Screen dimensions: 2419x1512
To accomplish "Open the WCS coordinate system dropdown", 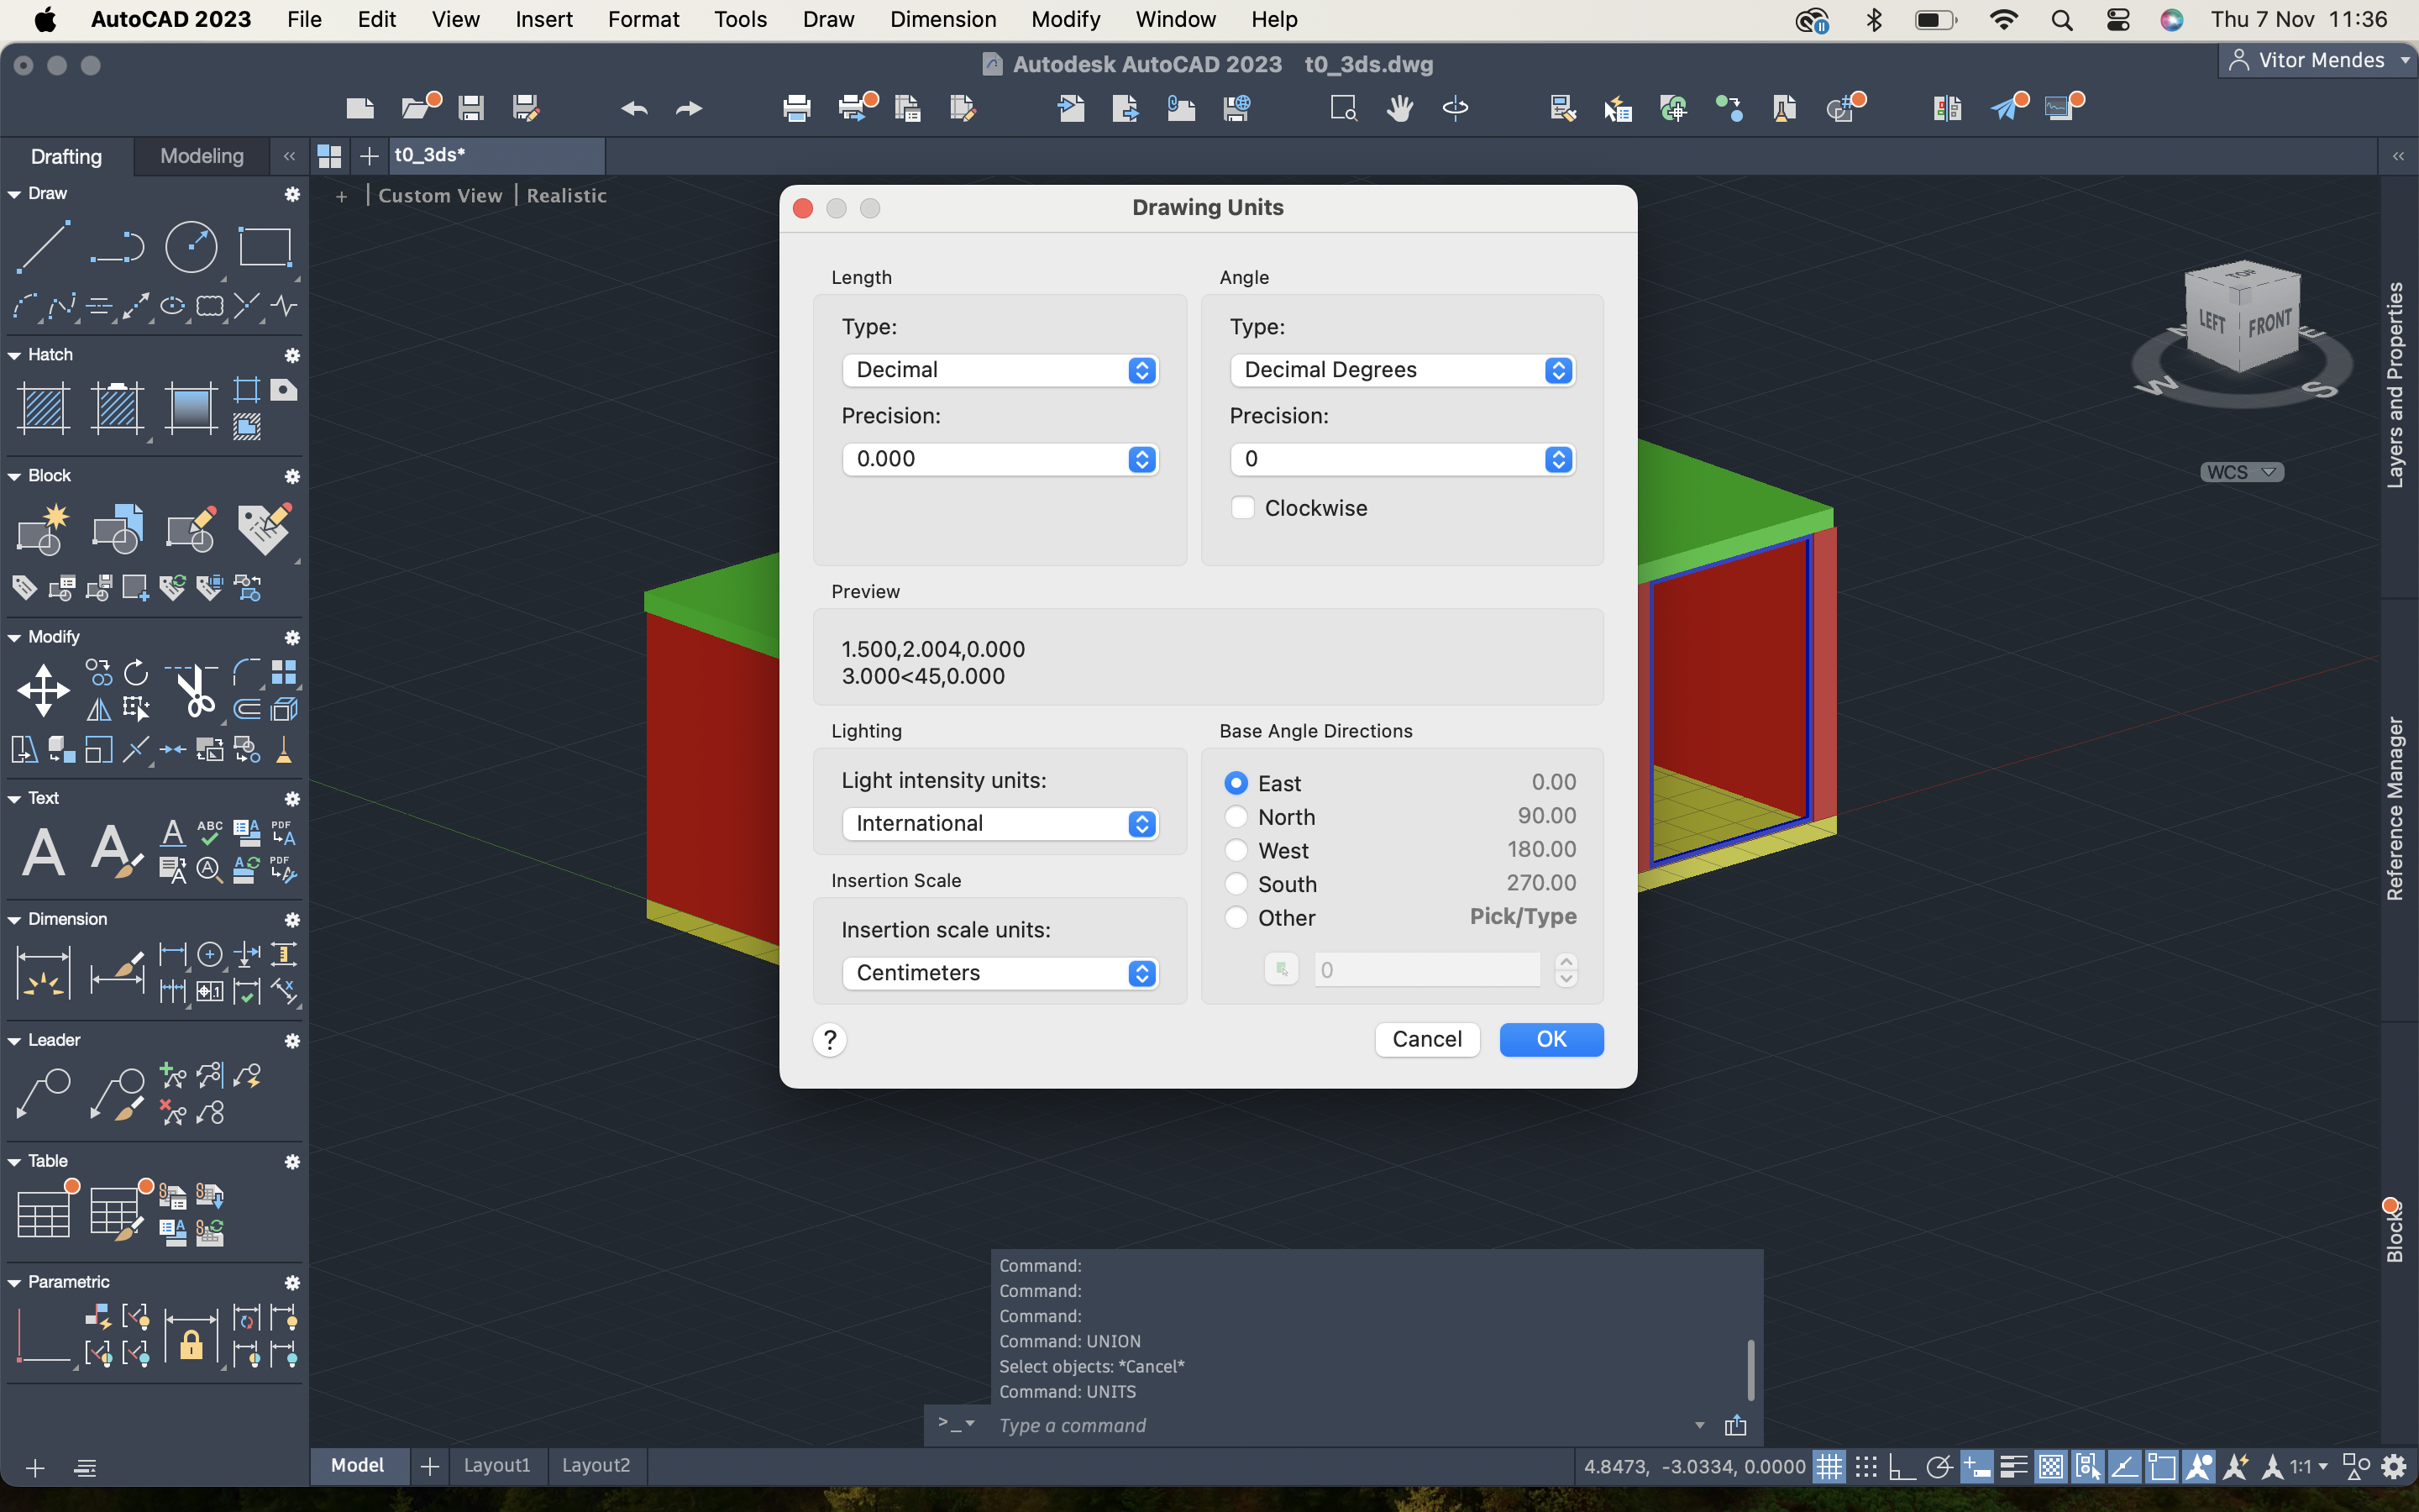I will 2242,472.
